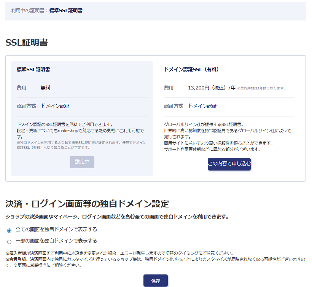Select 全ての画面を独自ドメインで表示する radio option
The height and width of the screenshot is (287, 312).
click(x=8, y=230)
